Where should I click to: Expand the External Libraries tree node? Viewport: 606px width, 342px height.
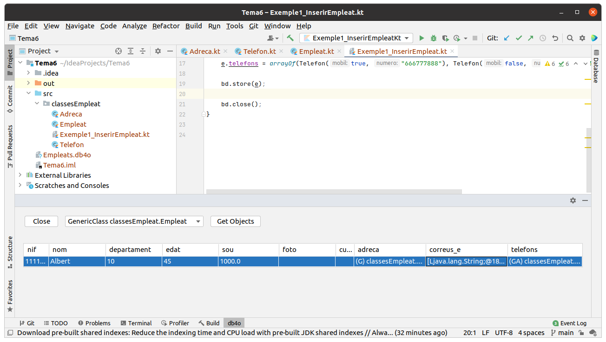point(20,175)
